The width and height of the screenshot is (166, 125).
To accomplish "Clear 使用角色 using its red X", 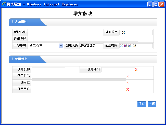I will 127,76.
